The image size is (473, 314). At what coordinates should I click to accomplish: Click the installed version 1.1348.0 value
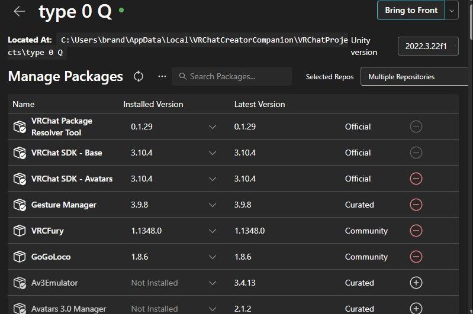tap(146, 231)
